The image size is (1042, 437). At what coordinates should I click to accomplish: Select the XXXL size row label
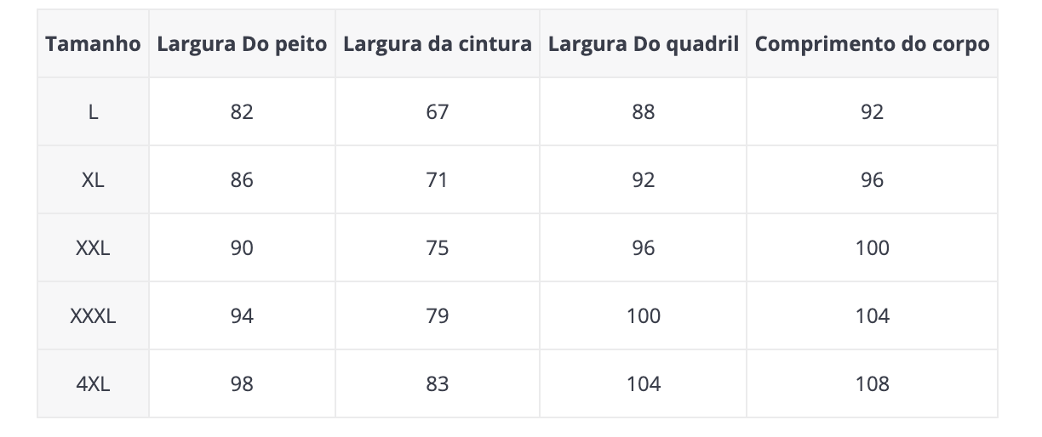[x=93, y=316]
